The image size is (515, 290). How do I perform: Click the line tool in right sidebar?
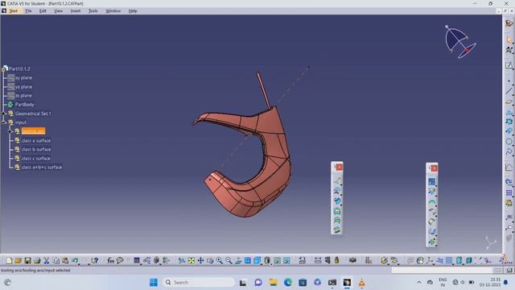(x=509, y=91)
